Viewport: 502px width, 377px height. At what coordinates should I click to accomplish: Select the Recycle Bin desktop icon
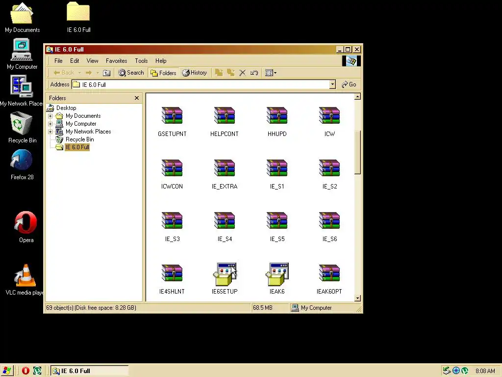coord(22,127)
